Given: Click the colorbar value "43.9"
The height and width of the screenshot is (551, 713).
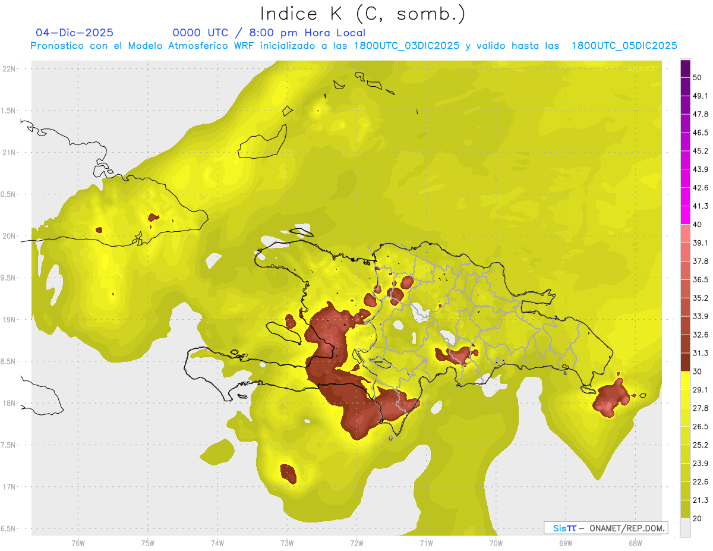Looking at the screenshot, I should coord(700,169).
